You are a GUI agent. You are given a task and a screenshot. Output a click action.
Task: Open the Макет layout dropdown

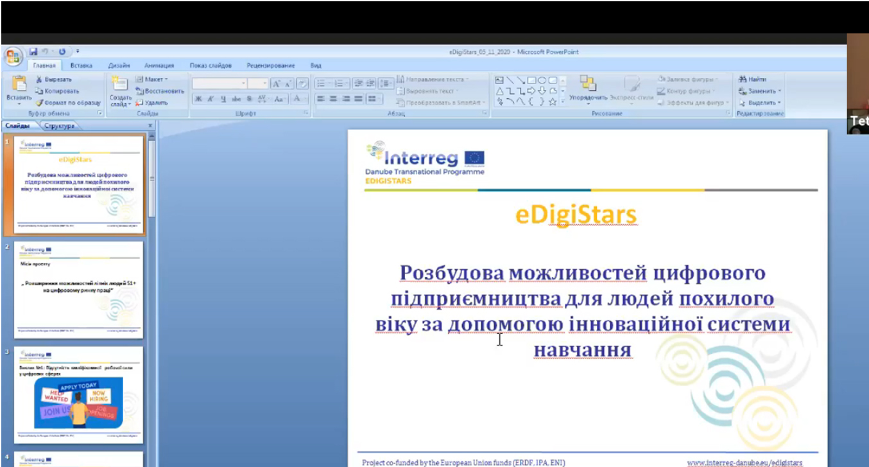pos(152,79)
